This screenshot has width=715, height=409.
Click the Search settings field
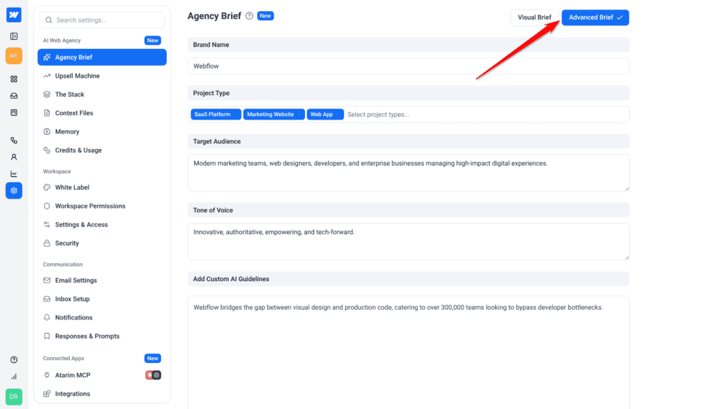pos(102,20)
